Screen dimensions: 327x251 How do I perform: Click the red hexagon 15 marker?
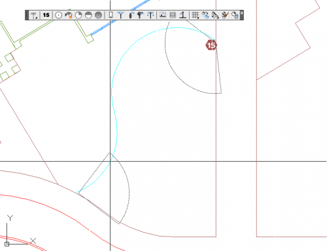[211, 45]
